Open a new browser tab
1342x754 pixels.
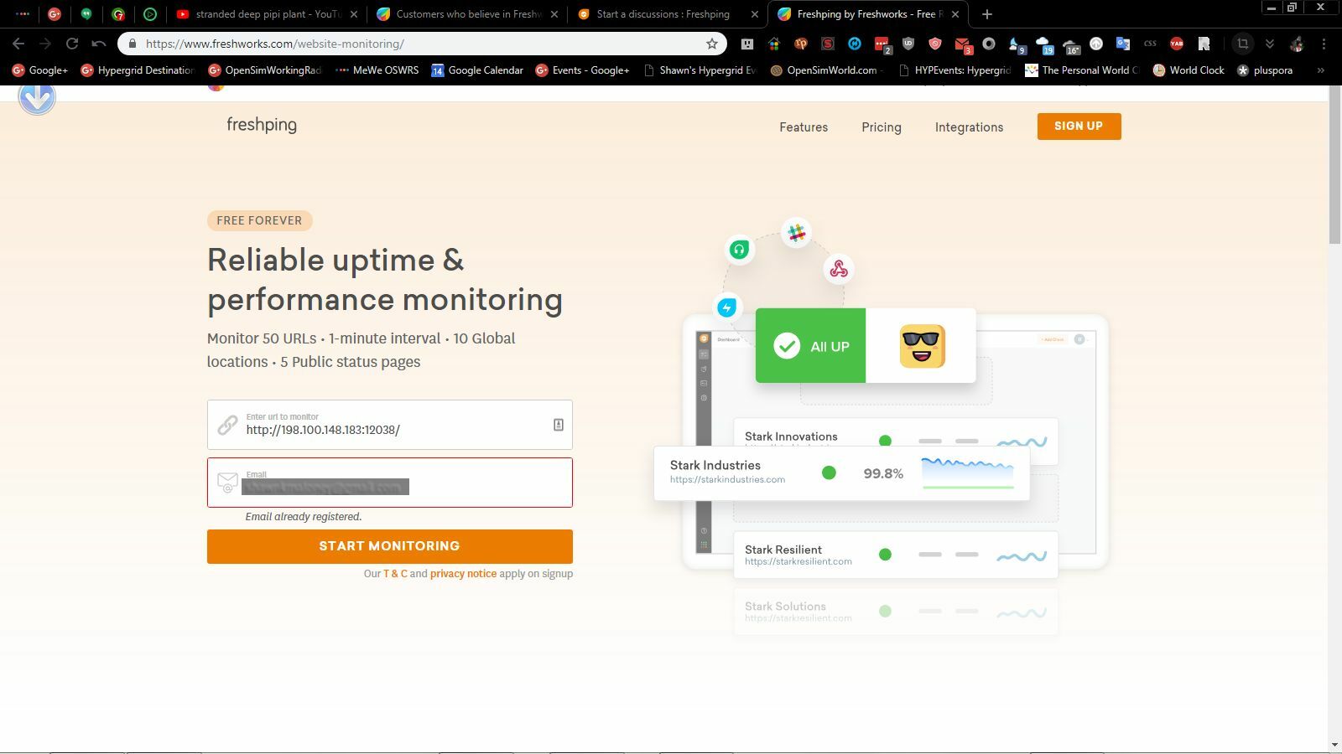pos(987,14)
